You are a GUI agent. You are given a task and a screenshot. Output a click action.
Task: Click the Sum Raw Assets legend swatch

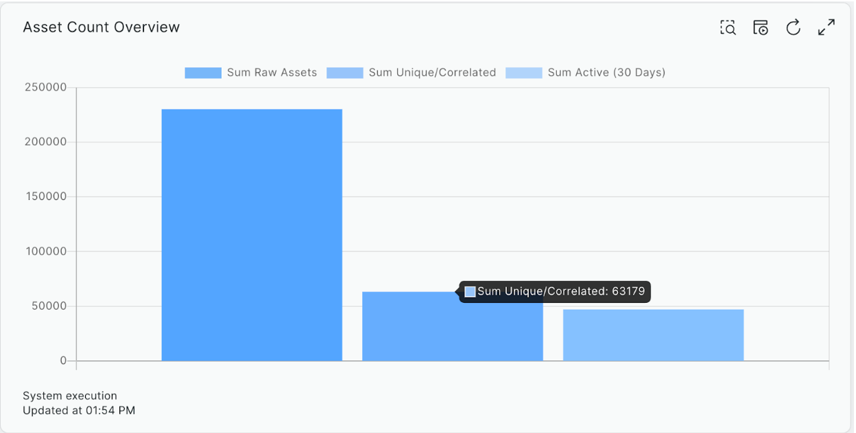pyautogui.click(x=203, y=73)
